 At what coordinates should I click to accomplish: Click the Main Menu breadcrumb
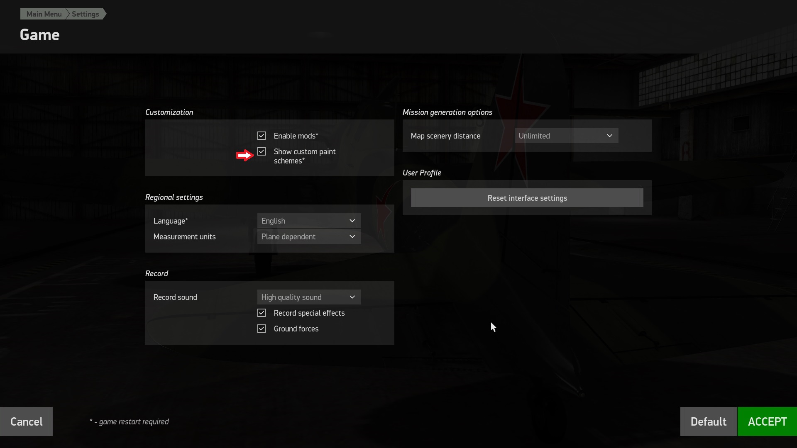tap(44, 14)
